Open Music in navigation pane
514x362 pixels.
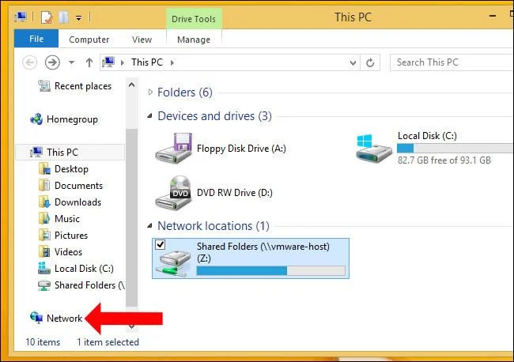59,218
